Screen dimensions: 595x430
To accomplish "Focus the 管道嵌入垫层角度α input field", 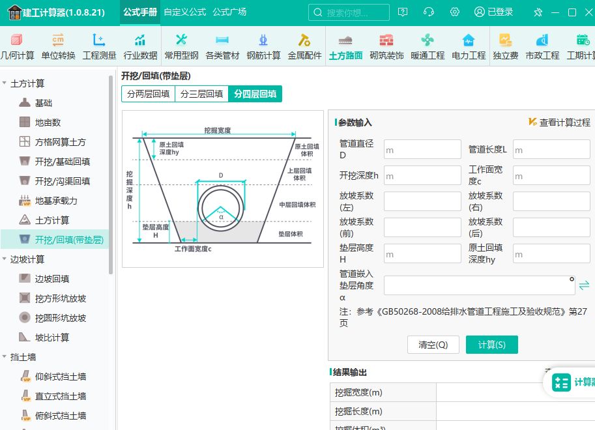I will (x=479, y=285).
